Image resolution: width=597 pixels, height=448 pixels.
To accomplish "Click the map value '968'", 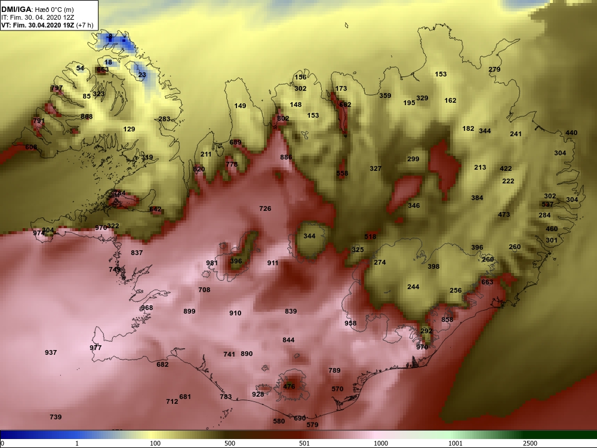I will [147, 308].
